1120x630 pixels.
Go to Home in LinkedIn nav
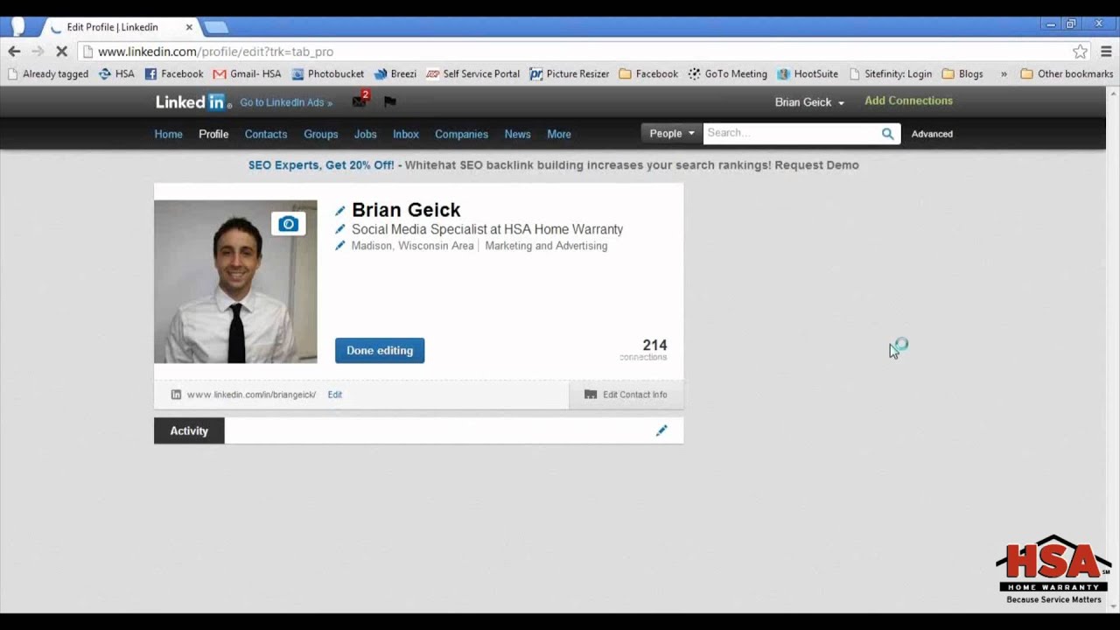[x=169, y=134]
